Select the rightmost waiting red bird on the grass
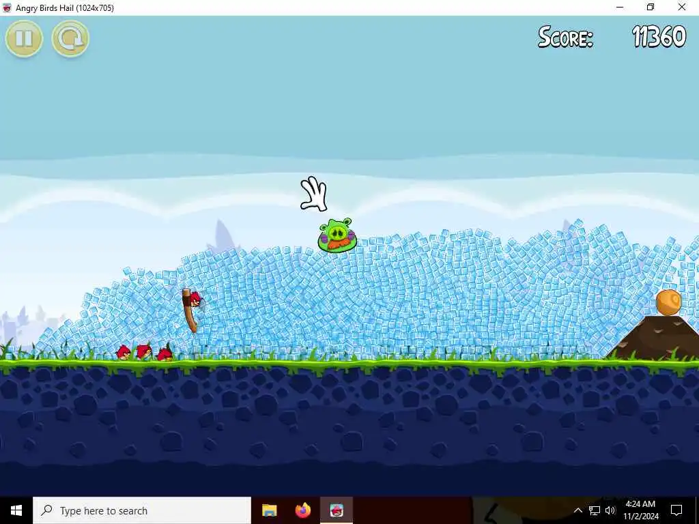Viewport: 699px width, 524px height. tap(165, 353)
